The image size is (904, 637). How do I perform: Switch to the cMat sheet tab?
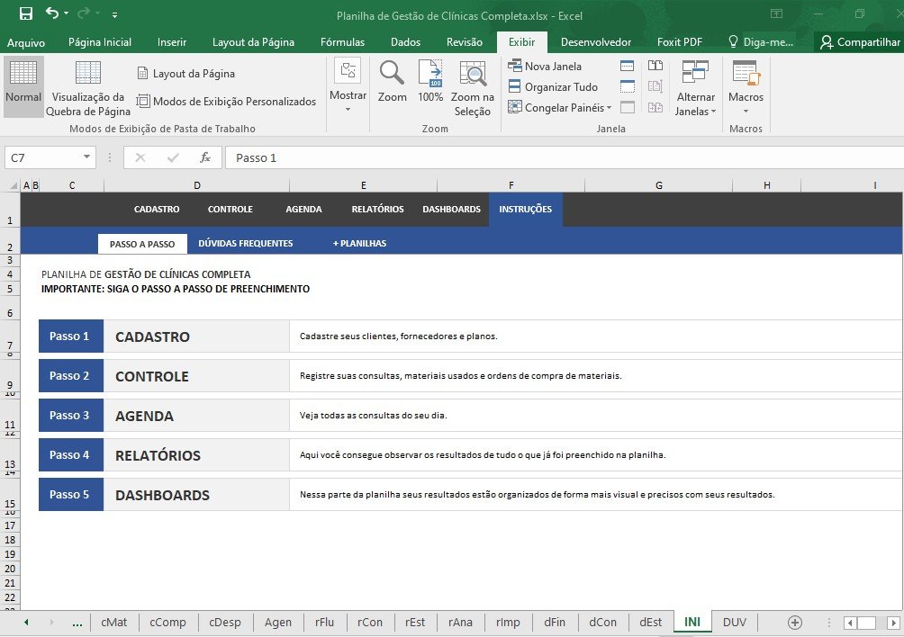[113, 622]
